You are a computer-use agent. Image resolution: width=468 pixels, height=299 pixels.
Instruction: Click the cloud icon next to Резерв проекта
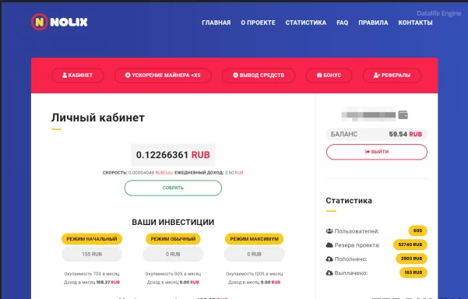[x=329, y=245]
